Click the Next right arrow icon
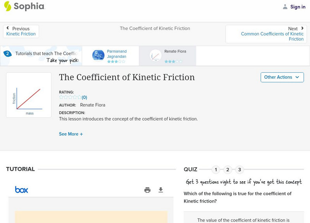 point(302,28)
